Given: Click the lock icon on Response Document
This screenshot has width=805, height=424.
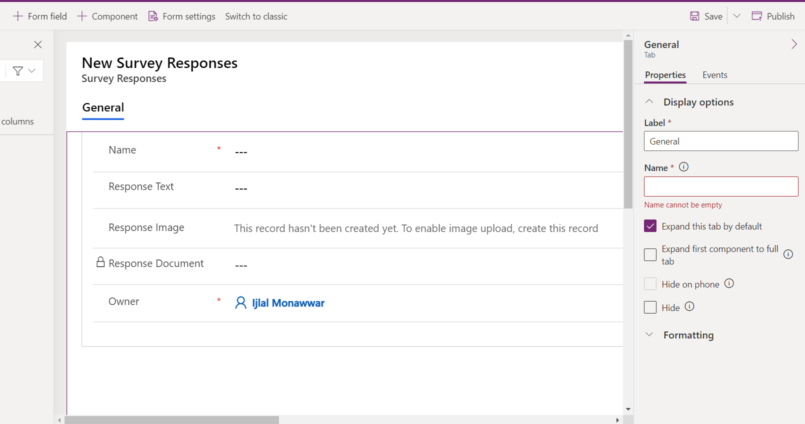Looking at the screenshot, I should point(100,262).
